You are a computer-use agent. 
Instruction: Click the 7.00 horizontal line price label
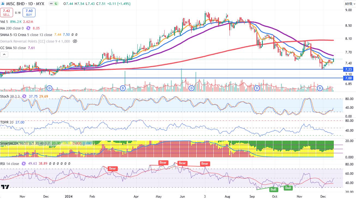pyautogui.click(x=349, y=78)
